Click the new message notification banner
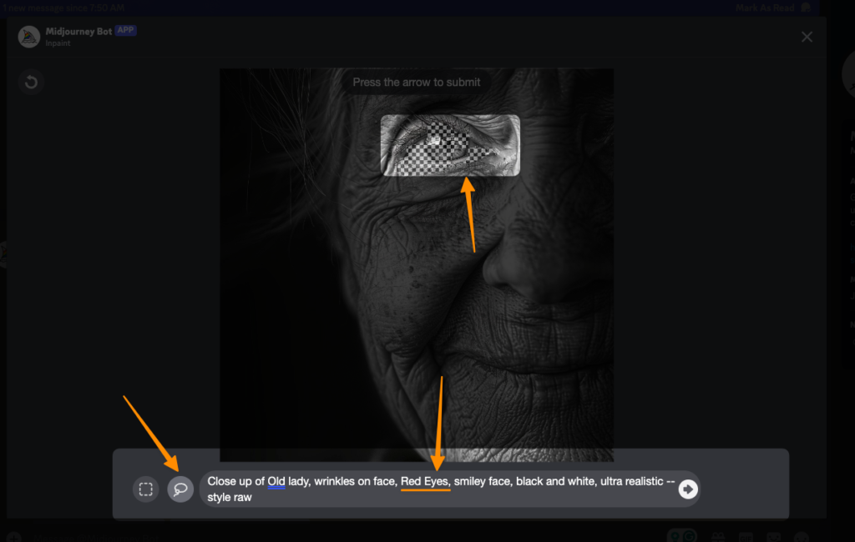The height and width of the screenshot is (542, 855). (x=63, y=8)
